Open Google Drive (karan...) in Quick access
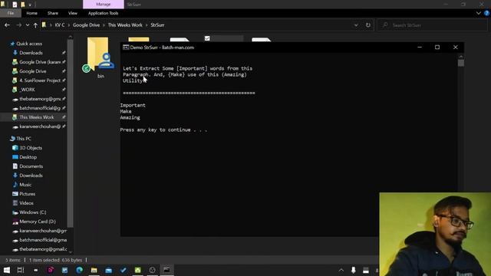Image resolution: width=491 pixels, height=276 pixels. tap(40, 62)
